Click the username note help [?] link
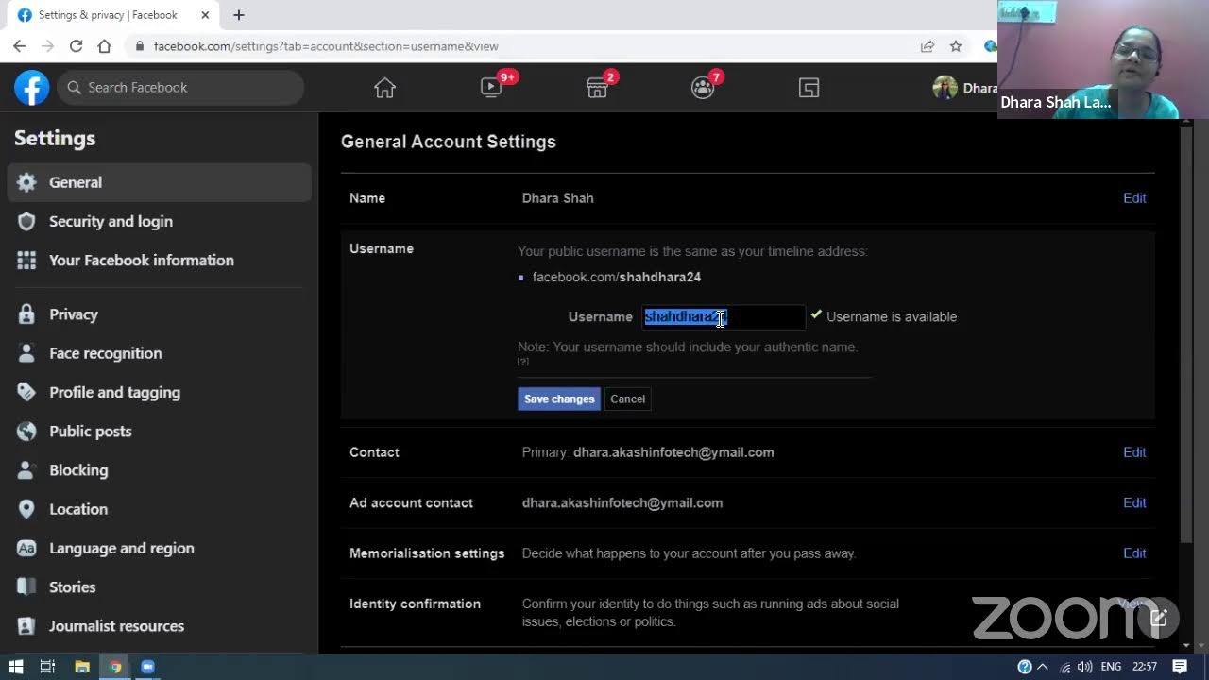The width and height of the screenshot is (1209, 680). point(522,362)
